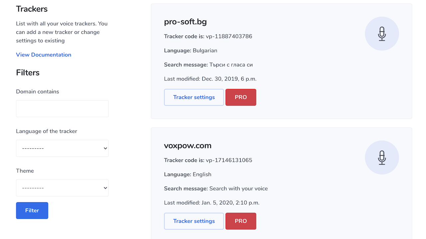Focus the Domain contains text field
Viewport: 426px width, 239px height.
[62, 109]
